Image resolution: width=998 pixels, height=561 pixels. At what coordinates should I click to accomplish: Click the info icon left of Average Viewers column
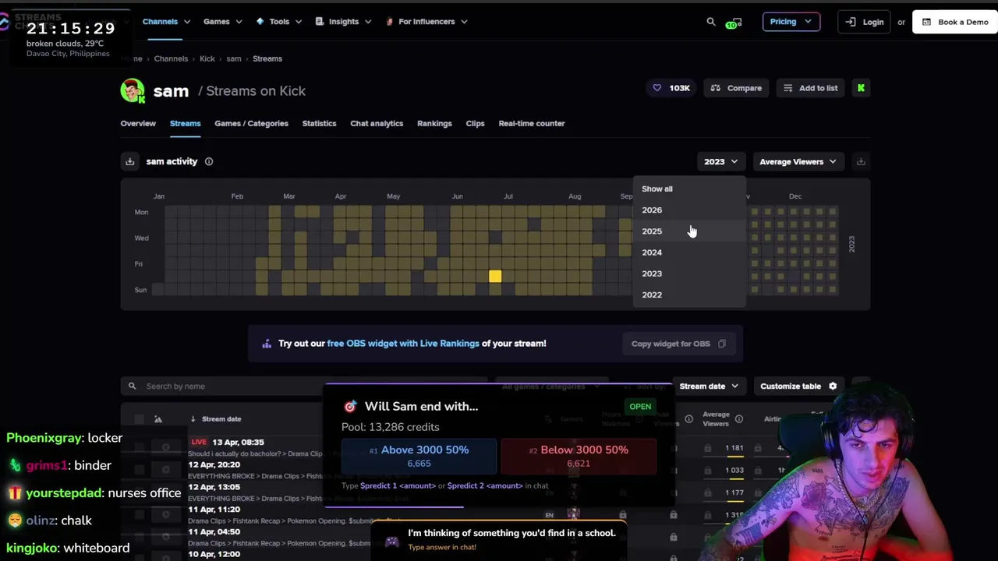click(x=688, y=419)
